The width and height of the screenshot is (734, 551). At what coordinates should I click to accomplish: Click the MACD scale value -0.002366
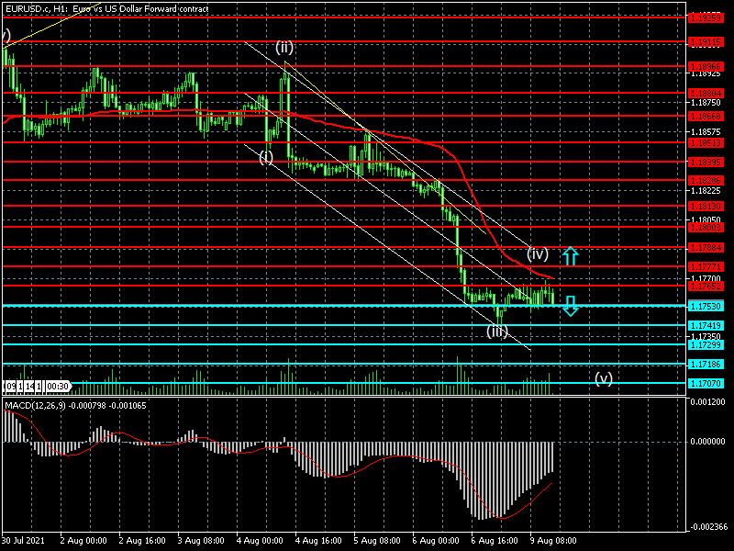click(707, 526)
